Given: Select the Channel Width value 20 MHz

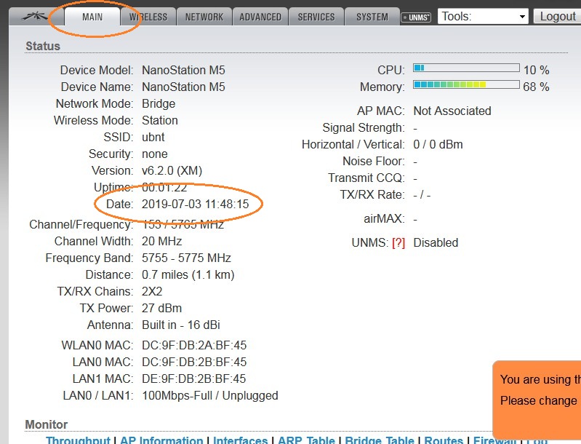Looking at the screenshot, I should [161, 241].
